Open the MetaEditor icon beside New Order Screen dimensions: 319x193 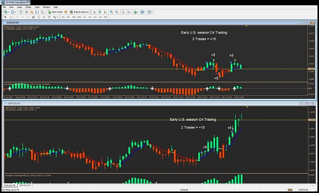(66, 12)
